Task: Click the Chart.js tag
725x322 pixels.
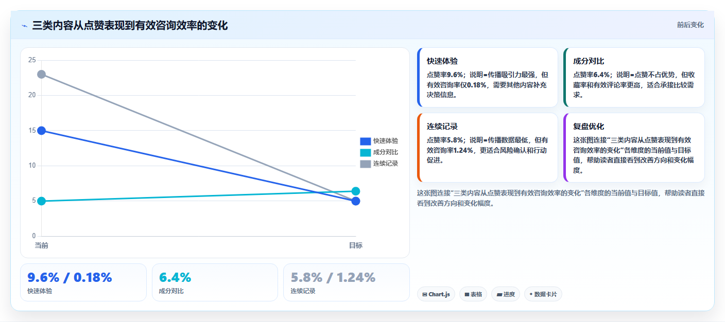Action: coord(436,294)
